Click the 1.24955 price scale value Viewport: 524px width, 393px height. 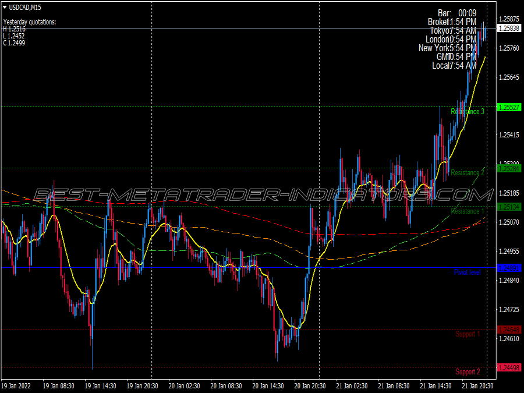(509, 252)
